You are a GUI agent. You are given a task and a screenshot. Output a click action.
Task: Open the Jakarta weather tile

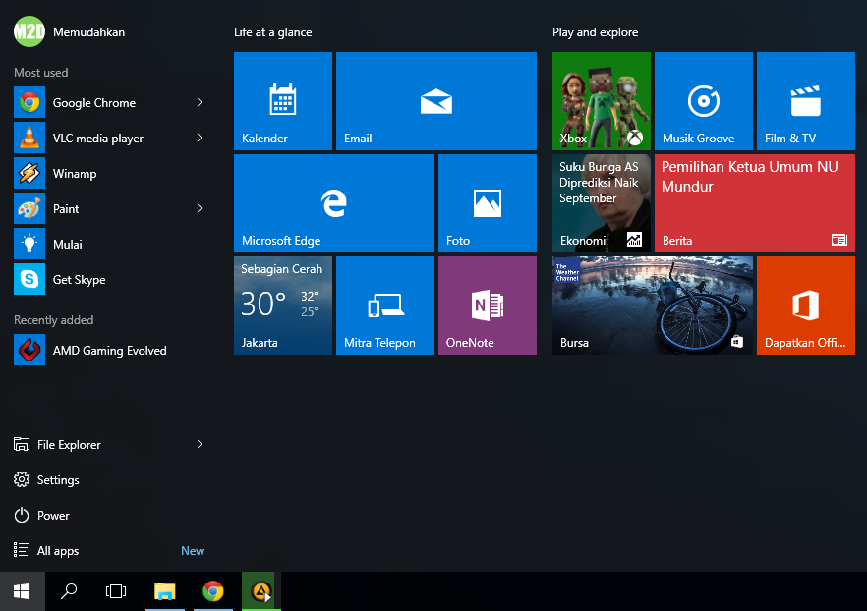click(282, 305)
